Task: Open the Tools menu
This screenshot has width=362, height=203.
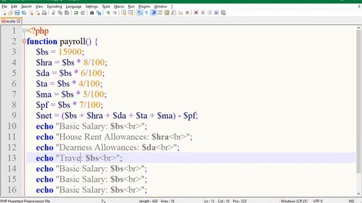Action: tap(106, 6)
